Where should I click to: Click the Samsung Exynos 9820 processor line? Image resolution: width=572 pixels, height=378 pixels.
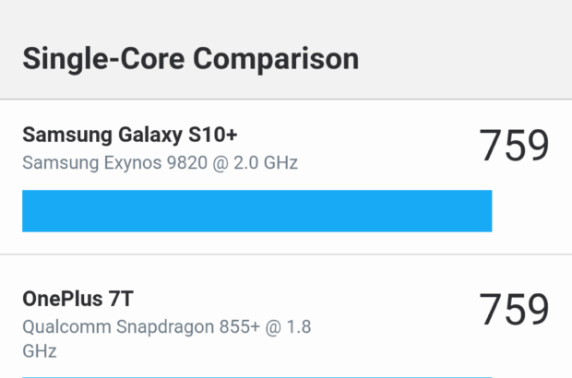[160, 163]
